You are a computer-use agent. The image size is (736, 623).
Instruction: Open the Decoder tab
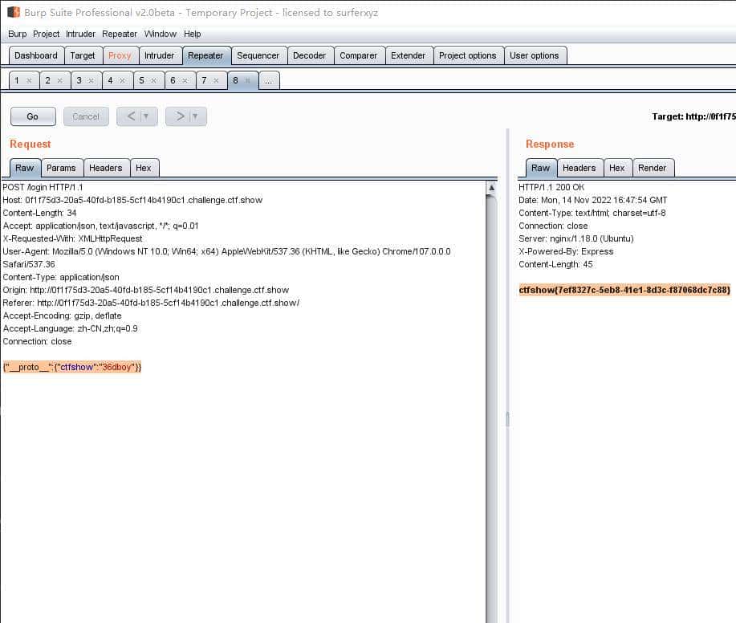(309, 55)
